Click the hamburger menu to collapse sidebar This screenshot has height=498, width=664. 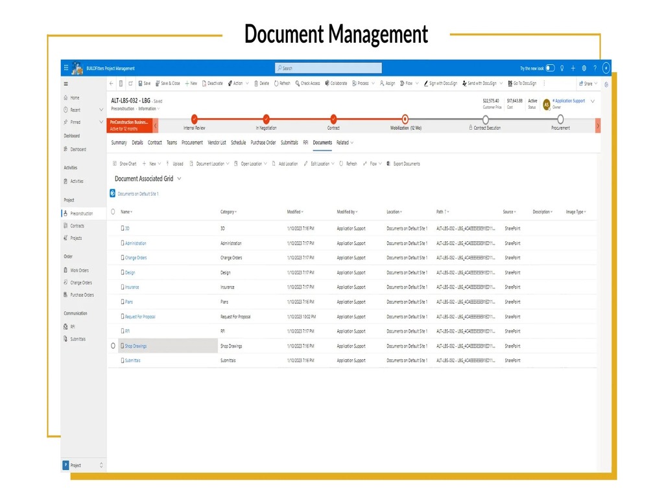coord(65,84)
